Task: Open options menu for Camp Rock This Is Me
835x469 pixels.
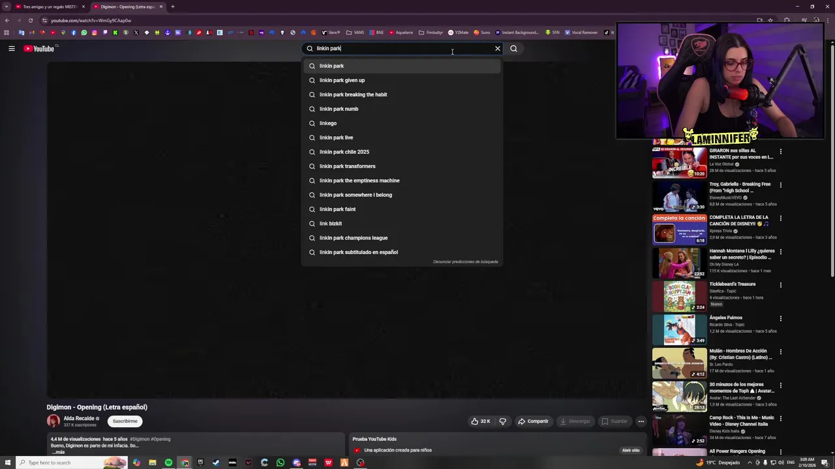Action: [780, 419]
